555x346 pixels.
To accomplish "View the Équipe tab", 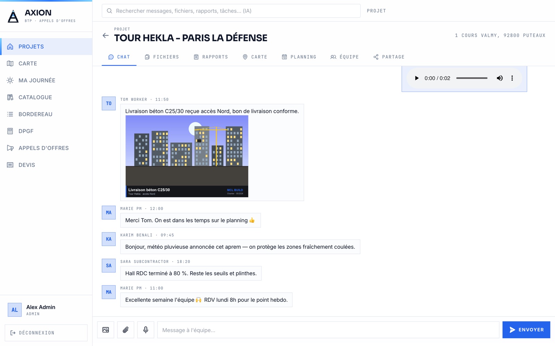I will 344,57.
